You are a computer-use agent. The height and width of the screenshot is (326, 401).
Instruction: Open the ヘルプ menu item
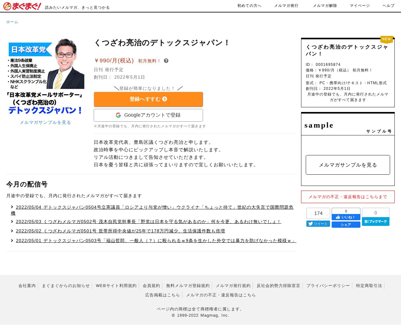click(389, 6)
